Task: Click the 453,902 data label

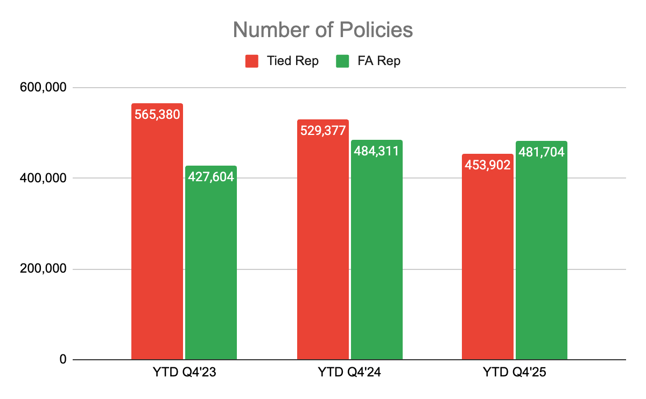Action: click(488, 165)
